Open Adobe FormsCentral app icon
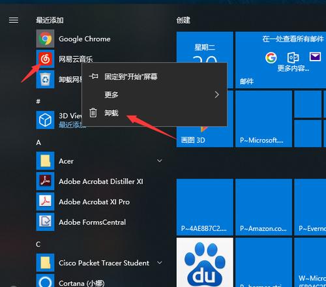 (45, 222)
